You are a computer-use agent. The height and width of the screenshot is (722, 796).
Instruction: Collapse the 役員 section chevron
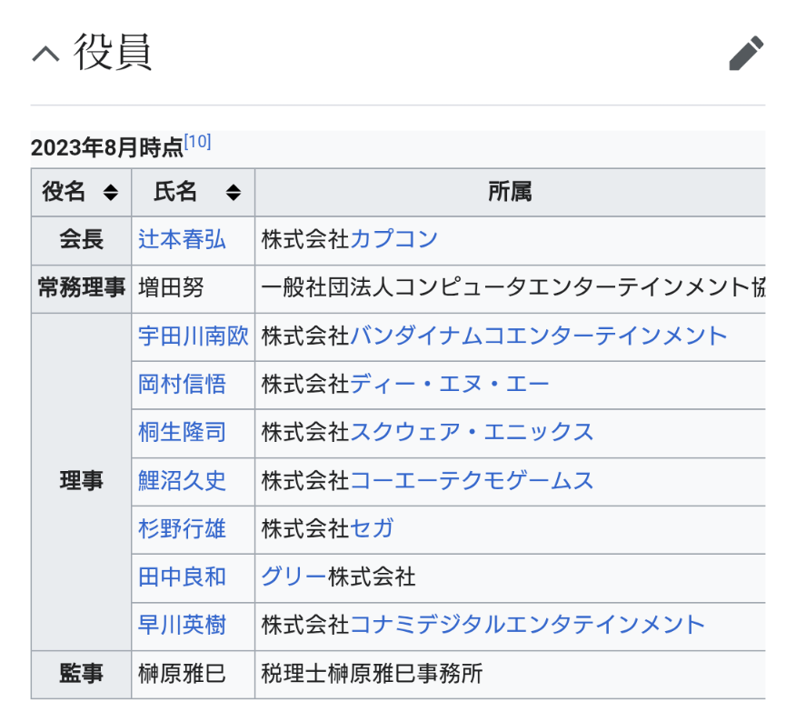[x=45, y=54]
